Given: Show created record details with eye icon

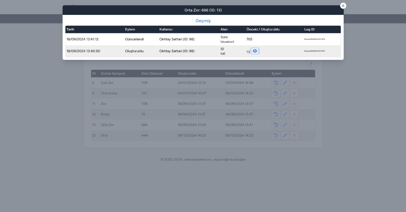Looking at the screenshot, I should [255, 51].
